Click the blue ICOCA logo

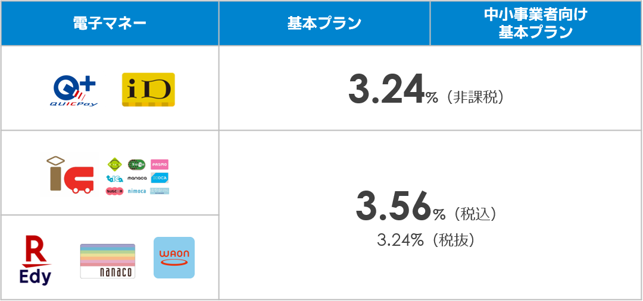(160, 178)
